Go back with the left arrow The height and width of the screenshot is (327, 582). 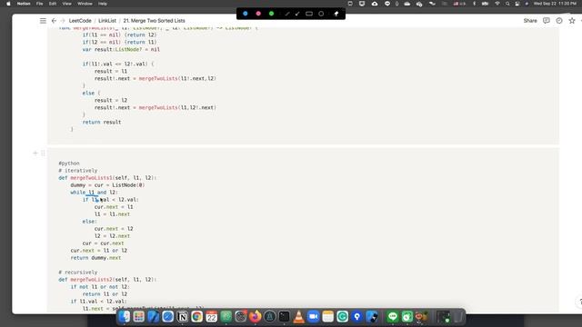[54, 21]
